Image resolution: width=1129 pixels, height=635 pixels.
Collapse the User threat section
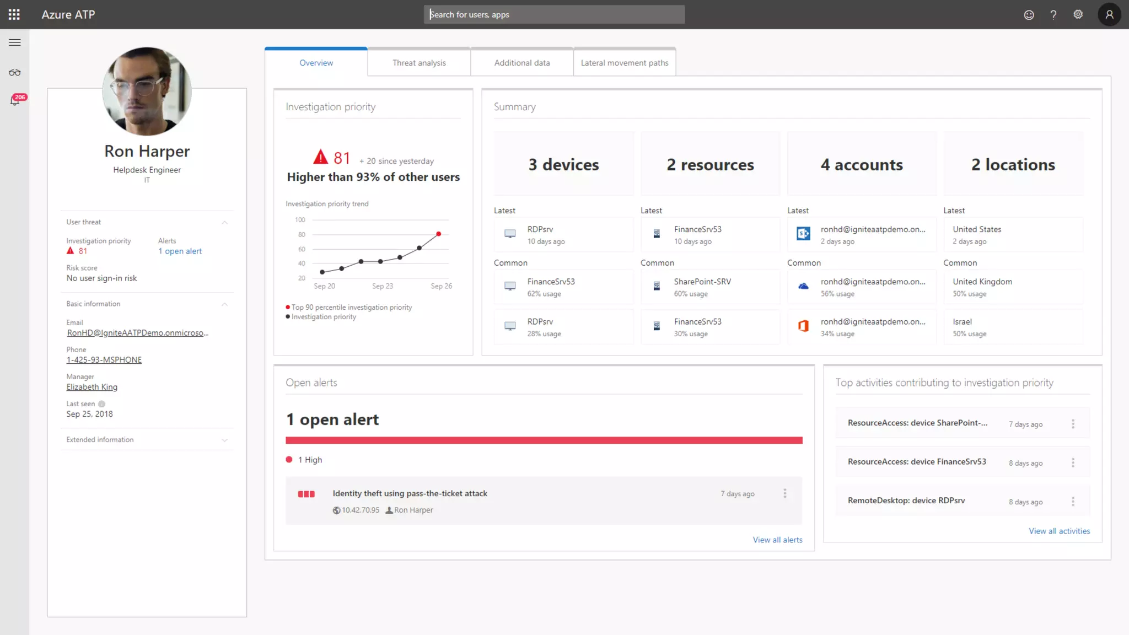pos(224,222)
